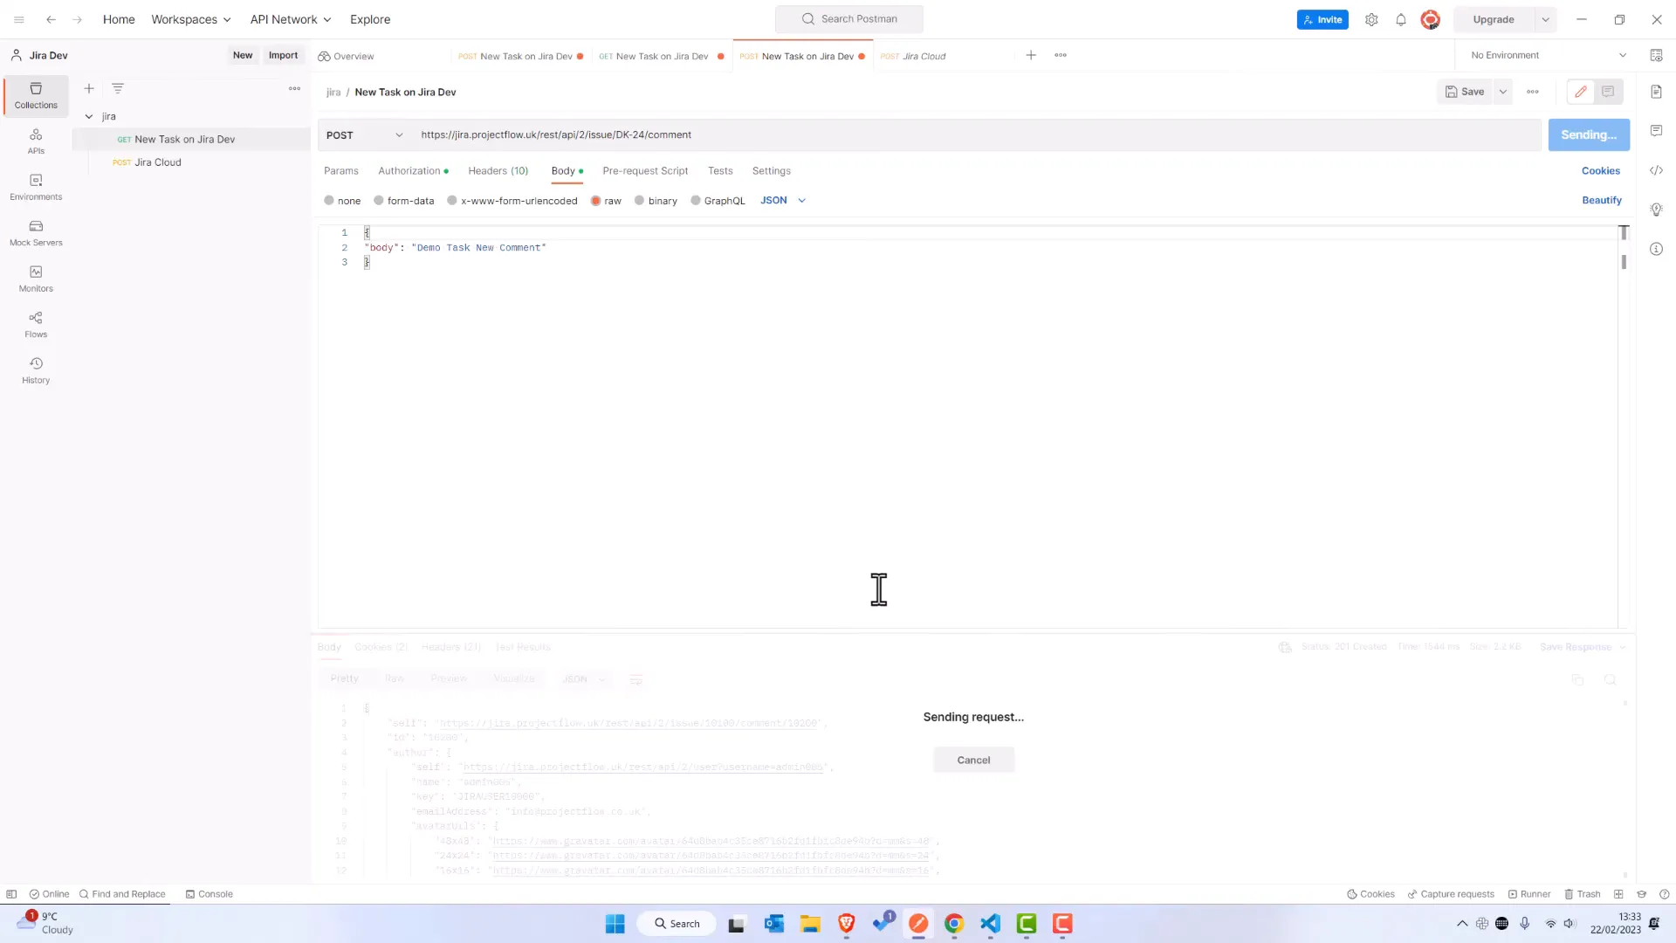This screenshot has width=1676, height=943.
Task: Click the Beautify link
Action: [1601, 201]
